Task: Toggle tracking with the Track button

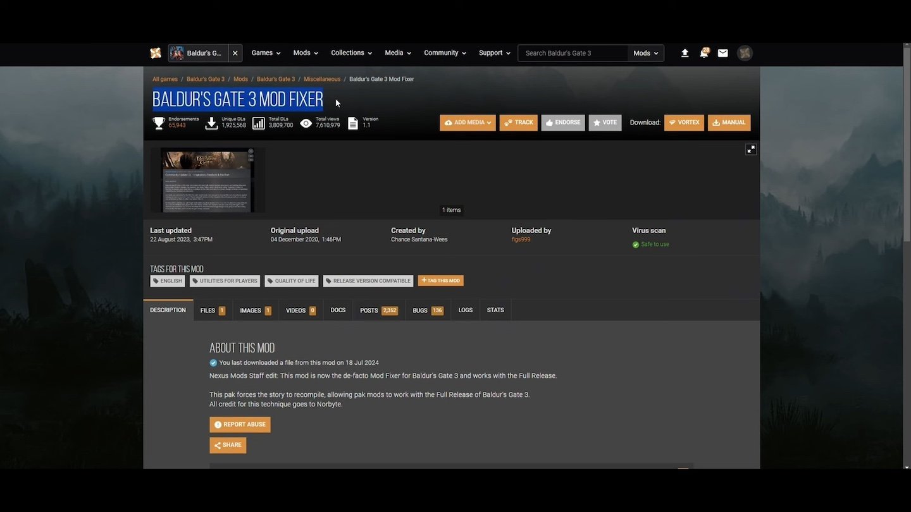Action: [x=518, y=123]
